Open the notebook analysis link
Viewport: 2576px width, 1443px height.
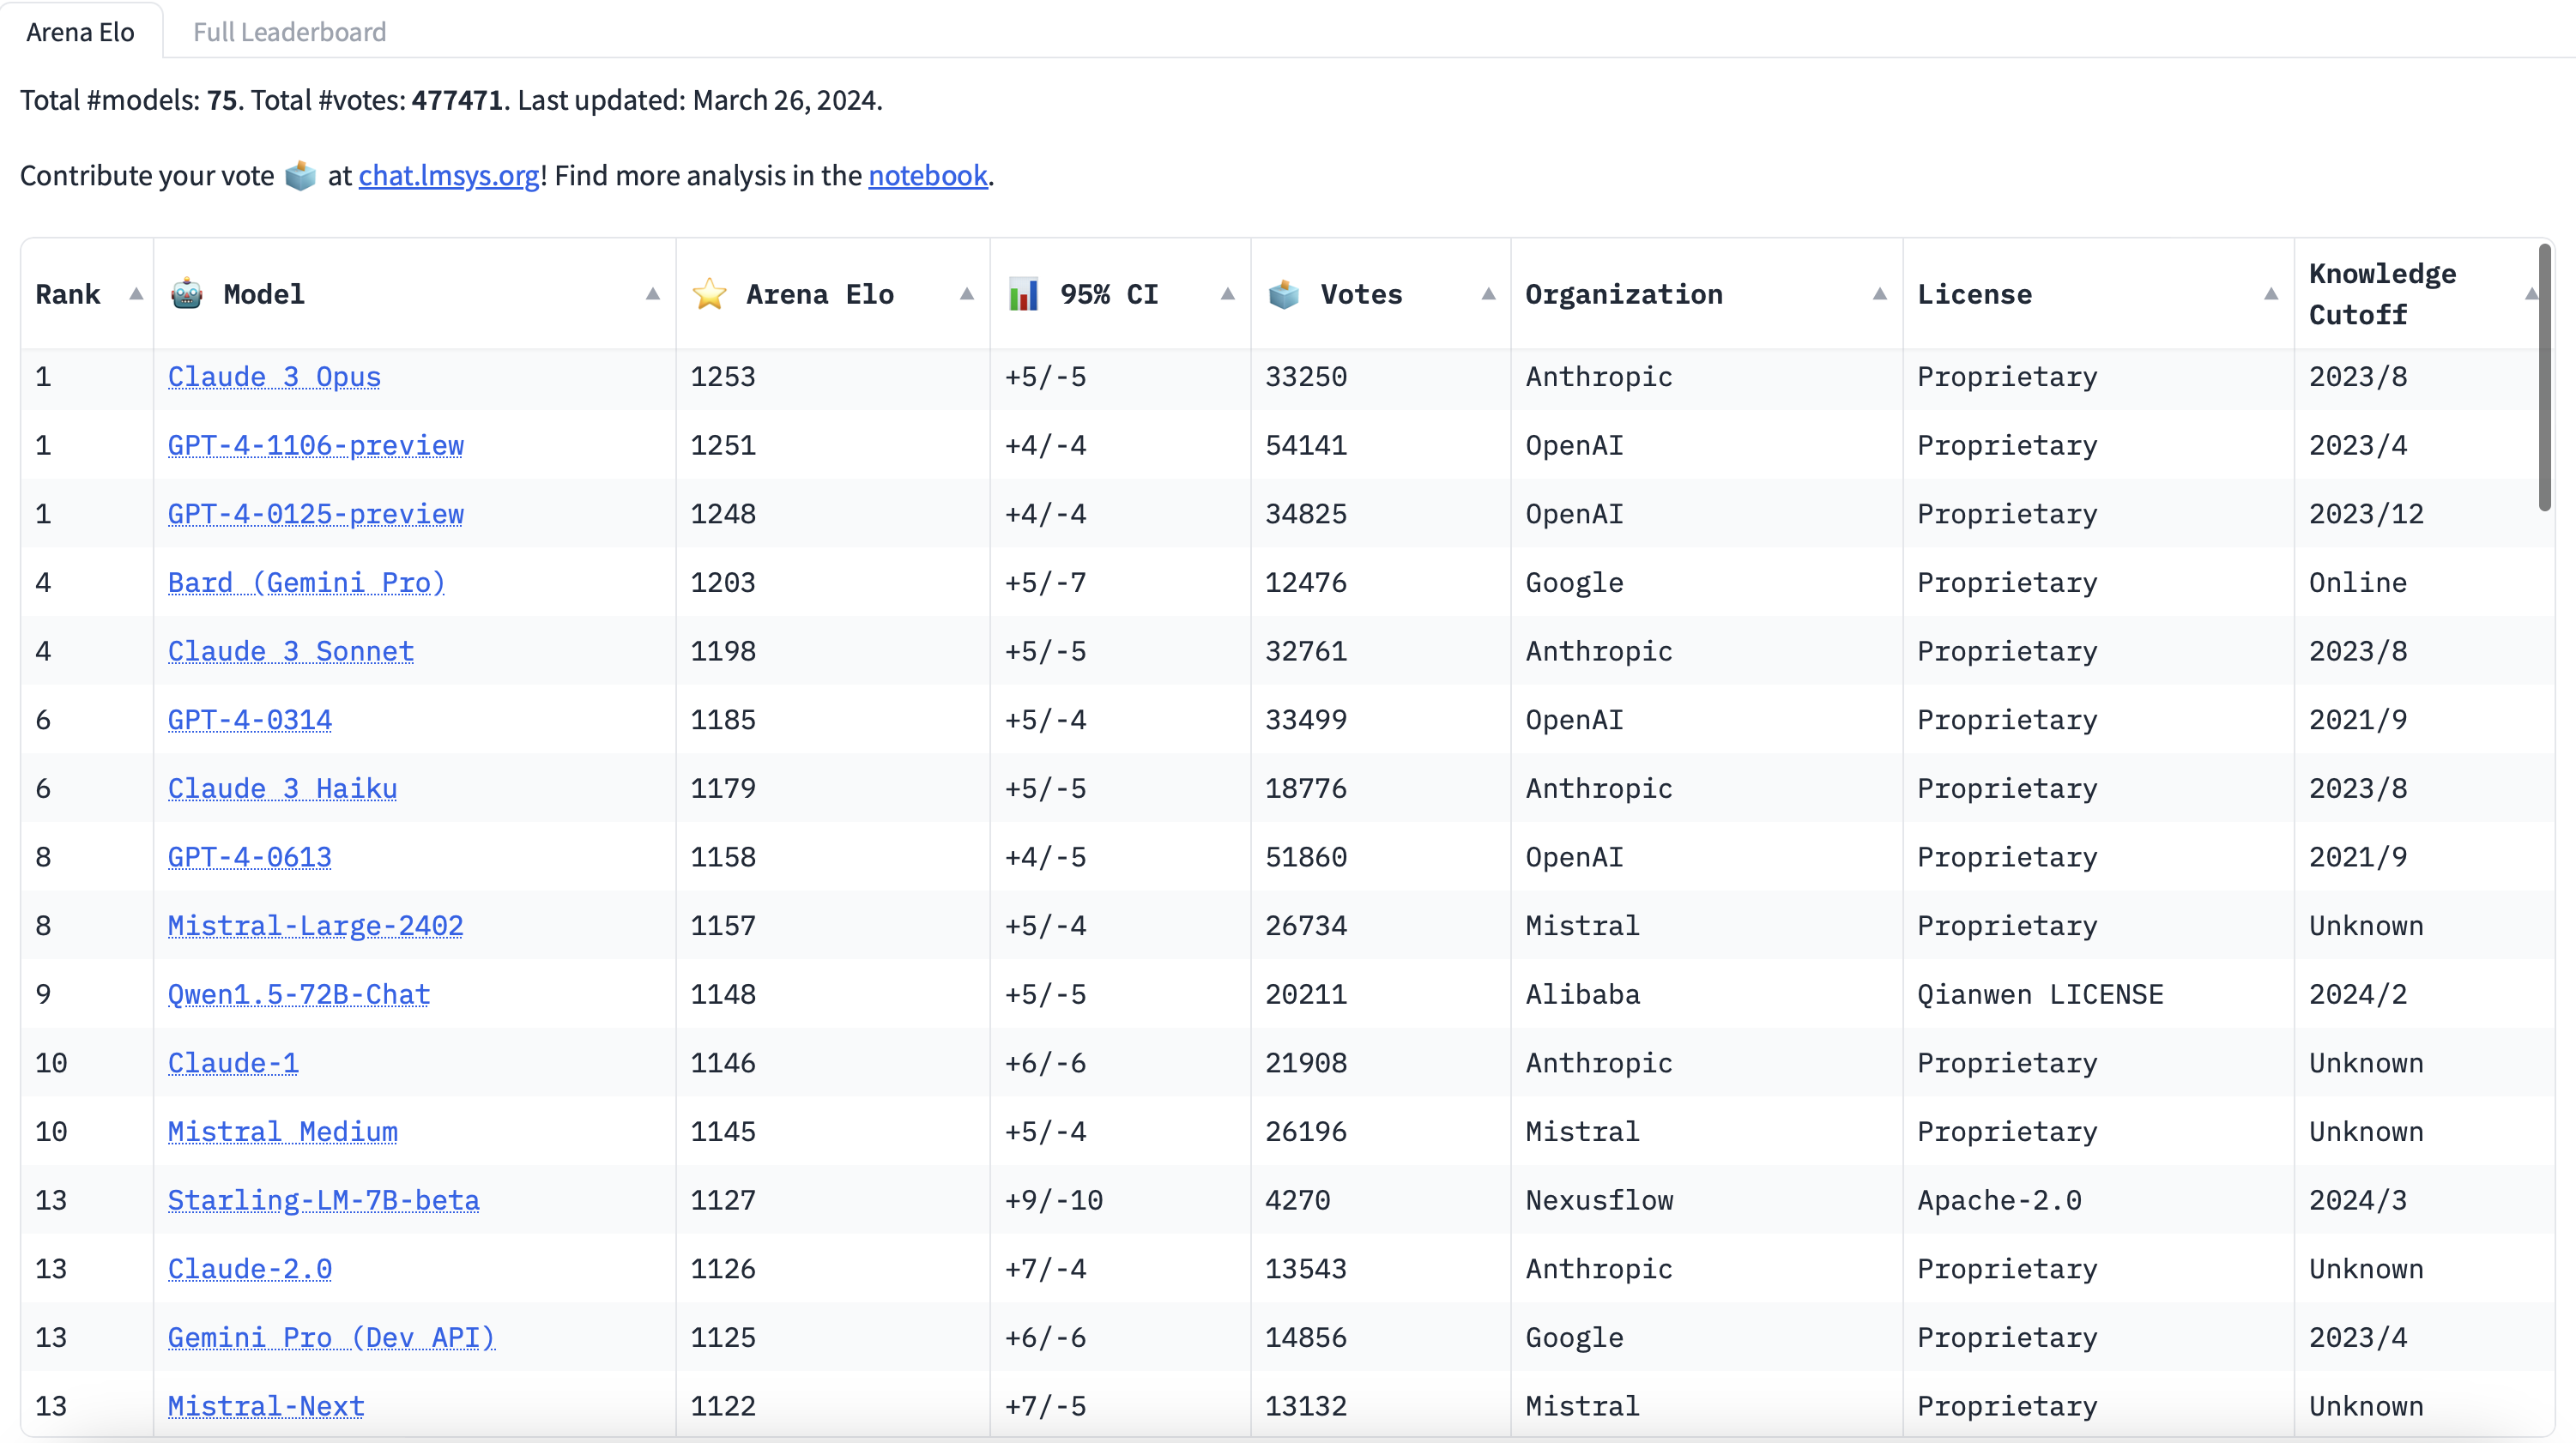927,176
